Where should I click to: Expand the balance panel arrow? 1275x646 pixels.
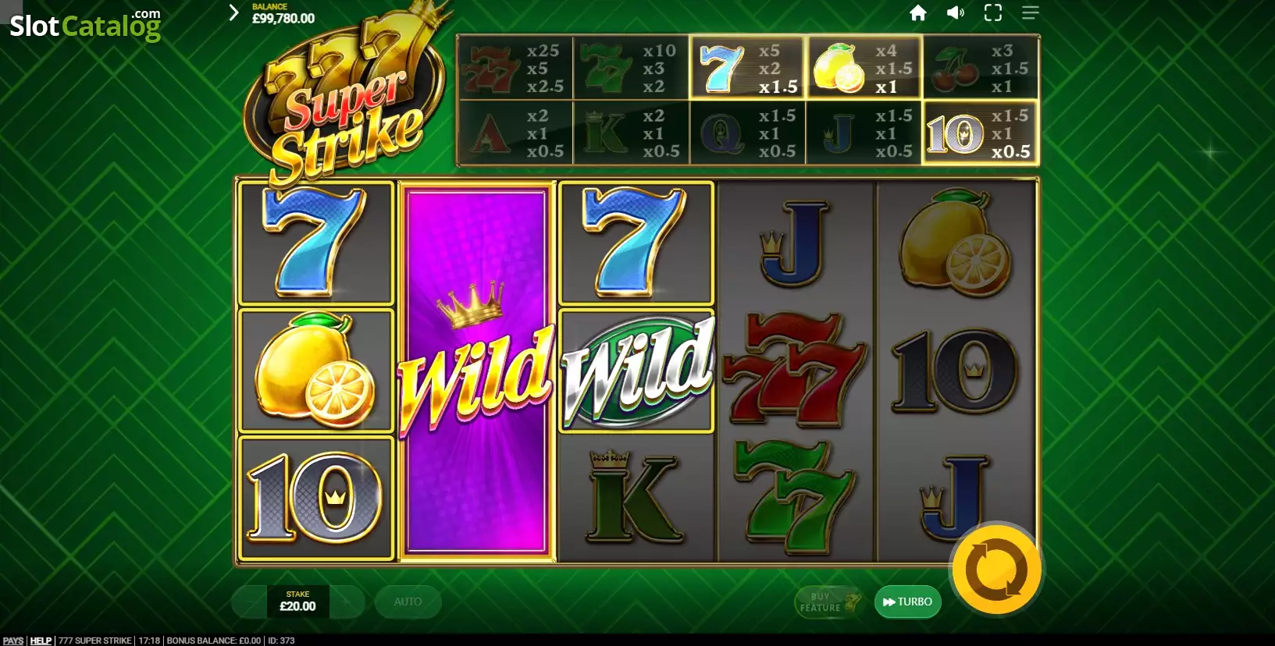[x=233, y=12]
